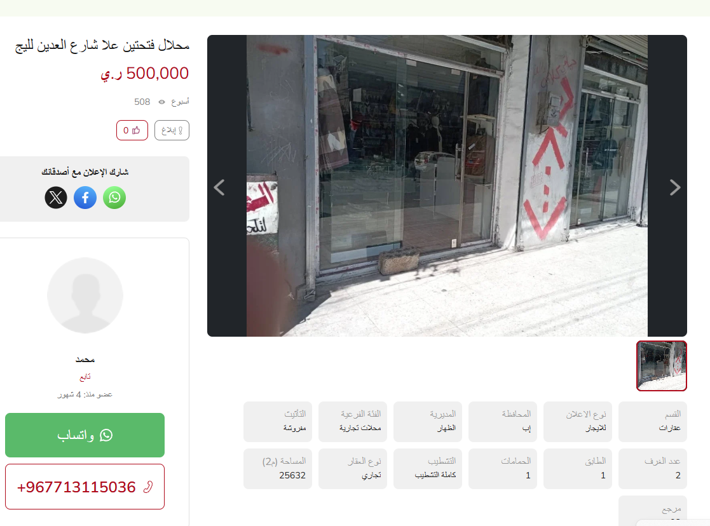Call the number +967713115036
The width and height of the screenshot is (710, 526).
click(85, 487)
